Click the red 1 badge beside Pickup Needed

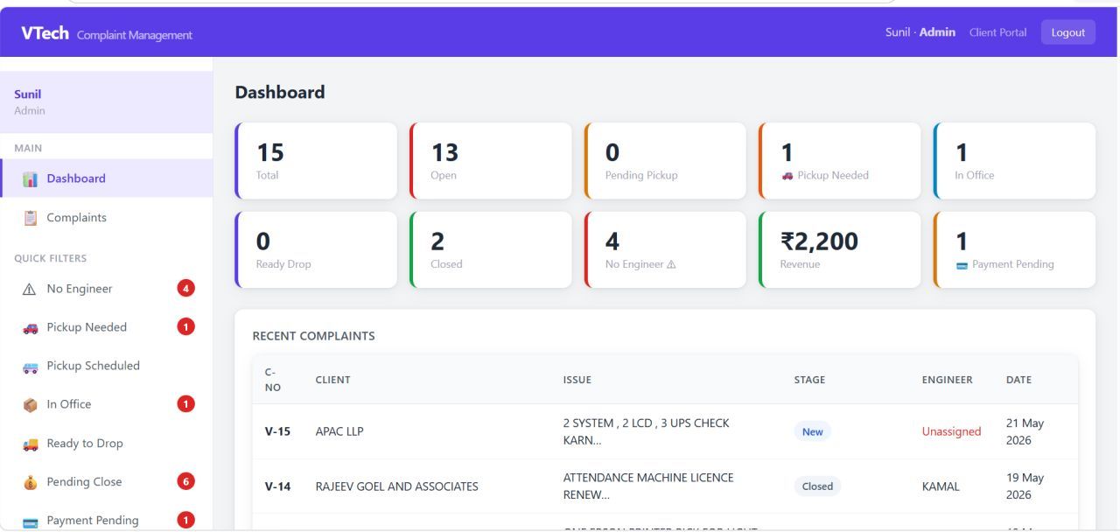(185, 326)
